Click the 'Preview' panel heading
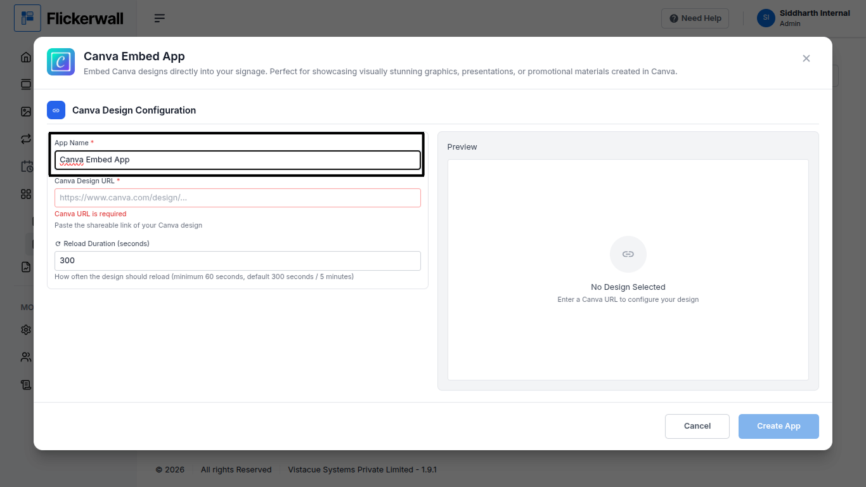 tap(462, 146)
